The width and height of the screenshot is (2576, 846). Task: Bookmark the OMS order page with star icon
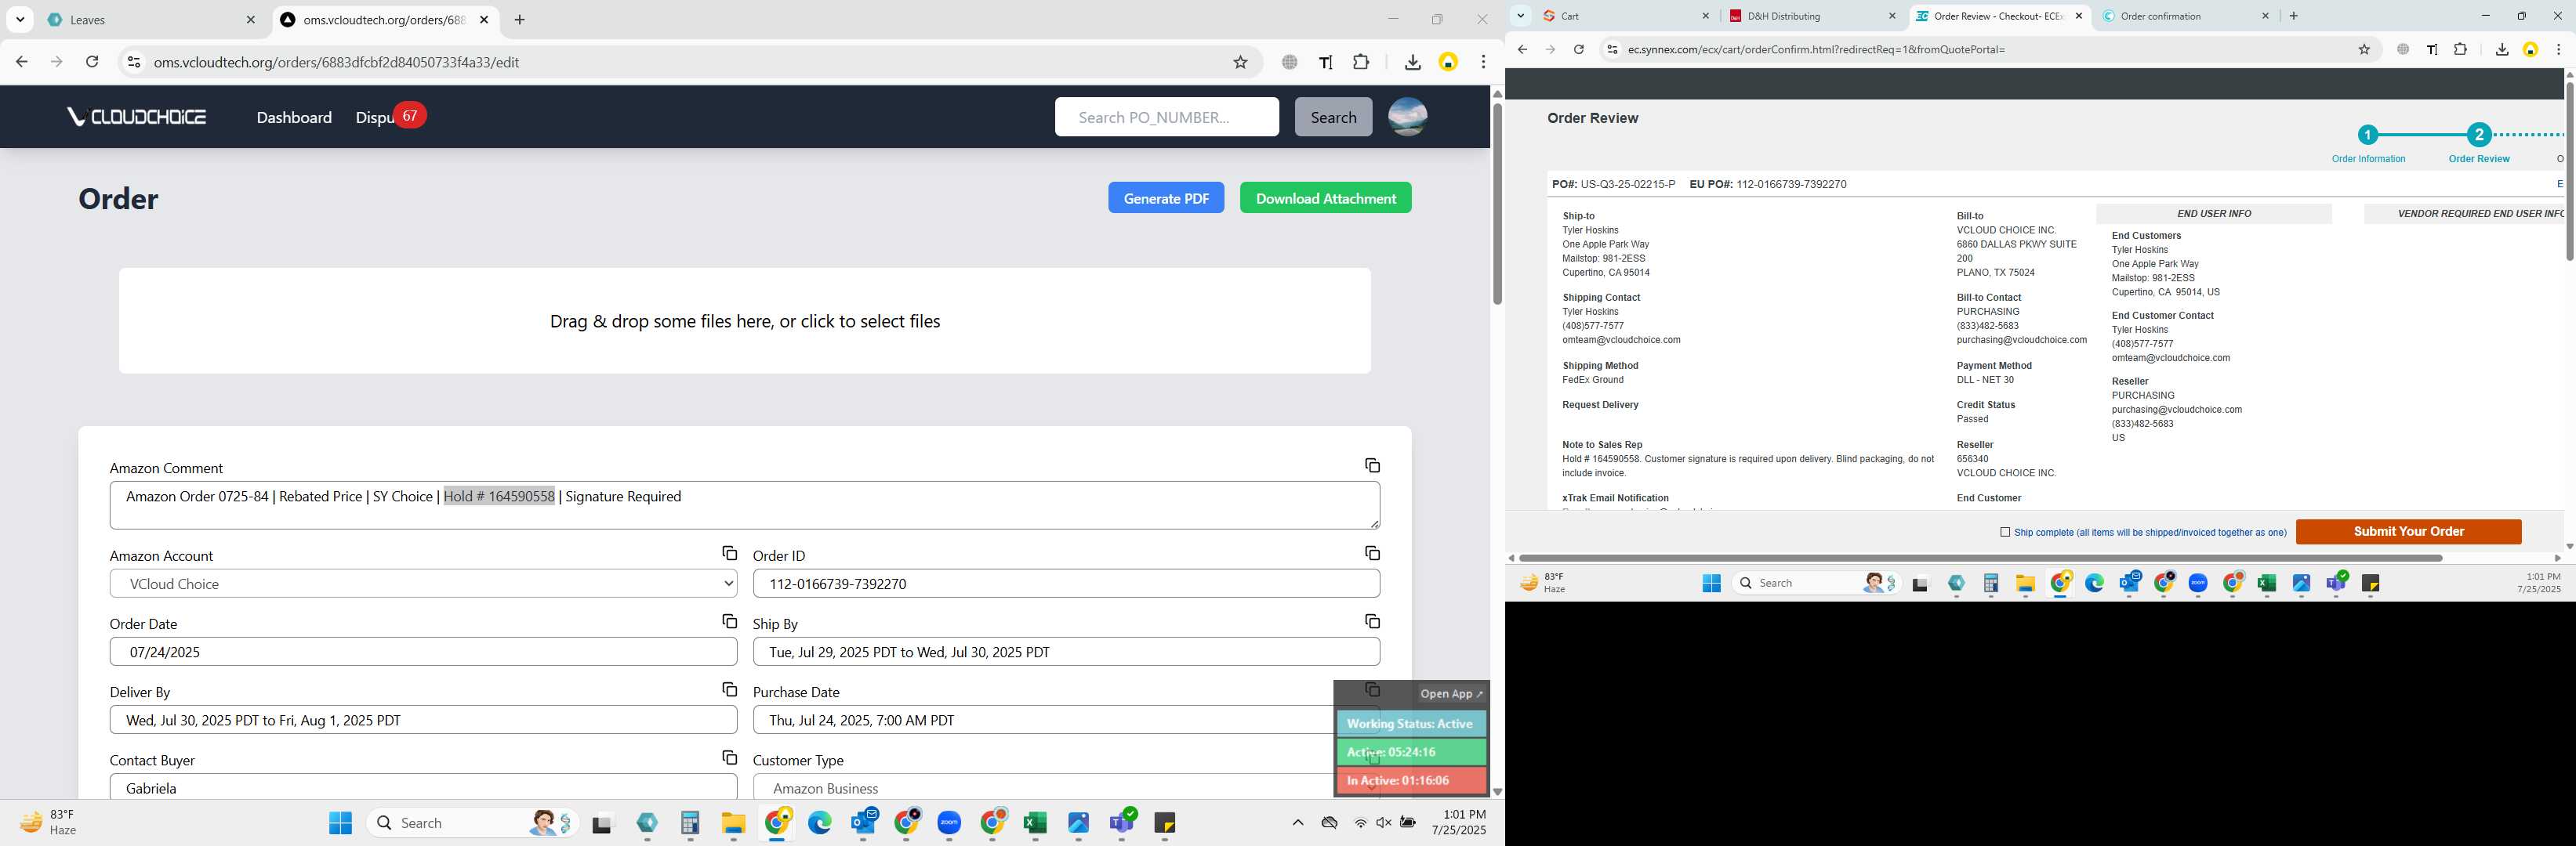pos(1240,62)
